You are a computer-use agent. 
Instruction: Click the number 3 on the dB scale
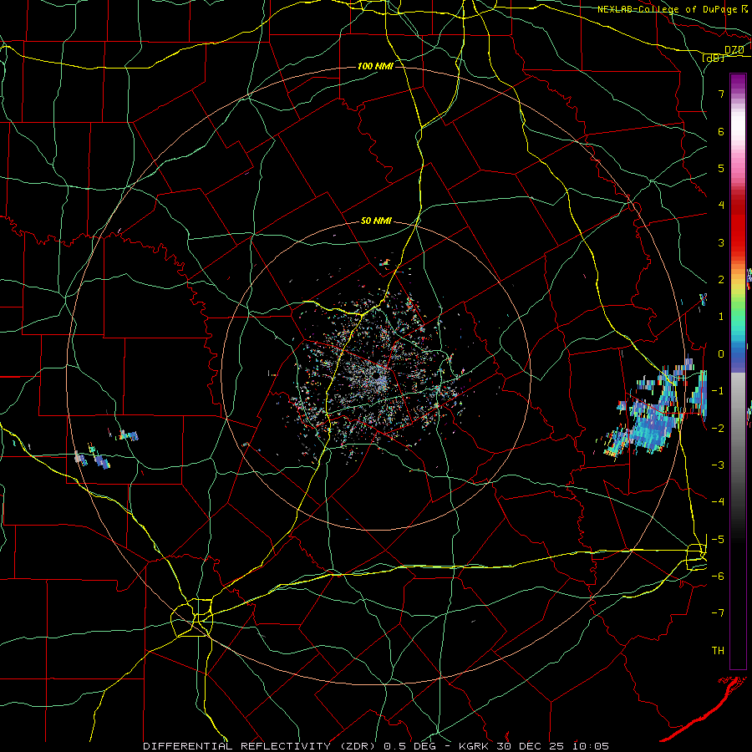click(x=721, y=242)
